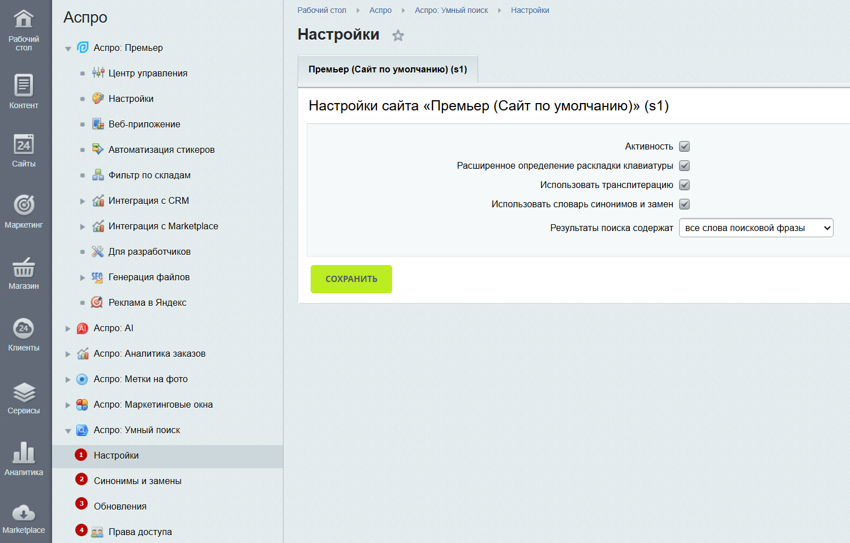Follow the Аспро: Умный поиск breadcrumb link
Screen dimensions: 850x543
click(x=451, y=10)
